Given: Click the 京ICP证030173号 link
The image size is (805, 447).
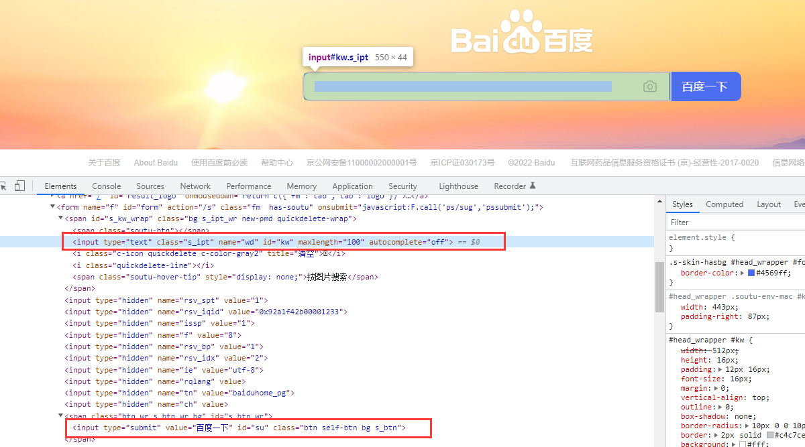Looking at the screenshot, I should tap(462, 163).
